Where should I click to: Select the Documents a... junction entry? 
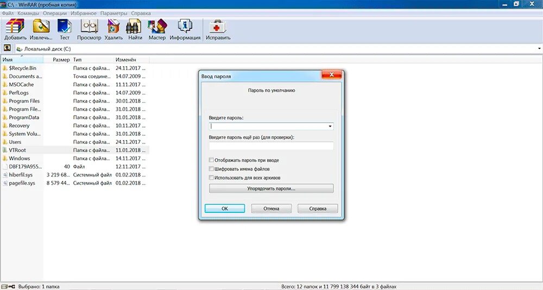[x=26, y=76]
